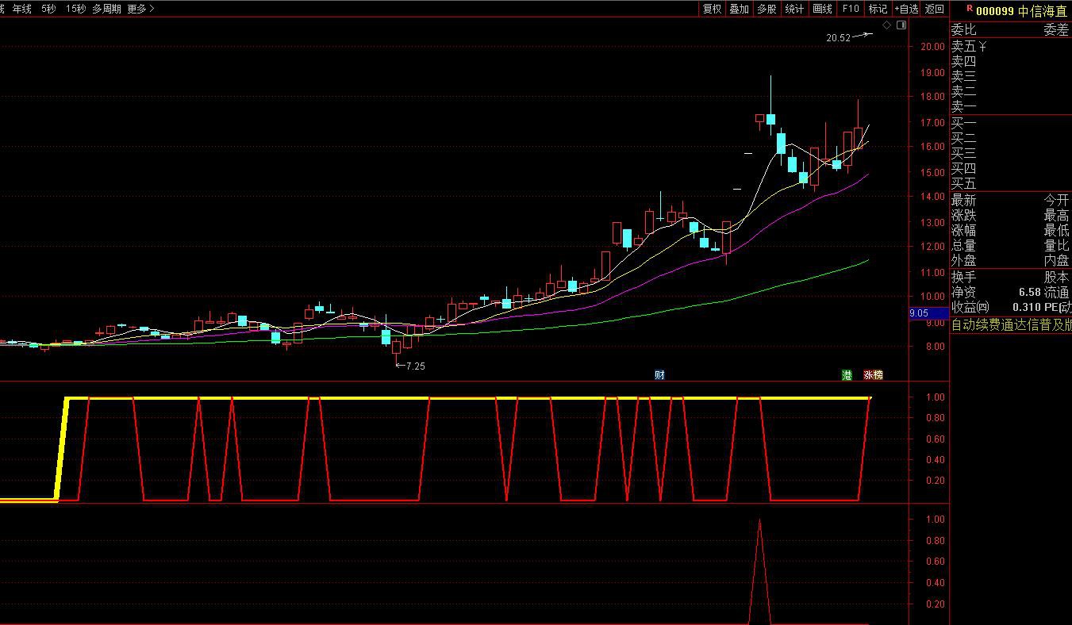Click the 换手 turnover label

tap(964, 278)
